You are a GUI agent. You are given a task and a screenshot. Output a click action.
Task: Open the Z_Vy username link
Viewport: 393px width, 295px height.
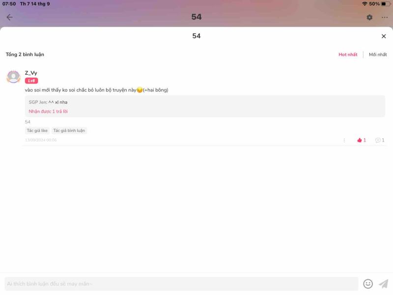coord(31,73)
